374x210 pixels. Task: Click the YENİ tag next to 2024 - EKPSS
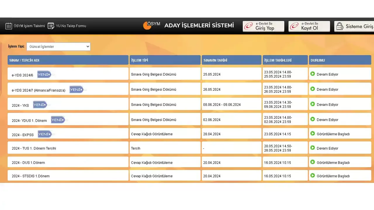click(x=45, y=134)
